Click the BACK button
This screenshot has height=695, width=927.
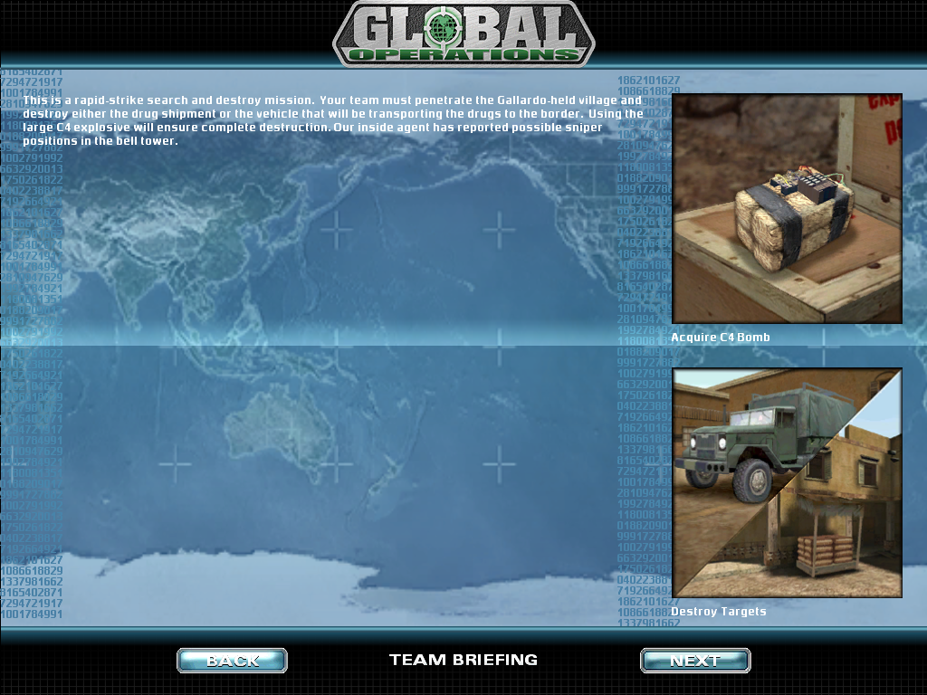click(232, 660)
